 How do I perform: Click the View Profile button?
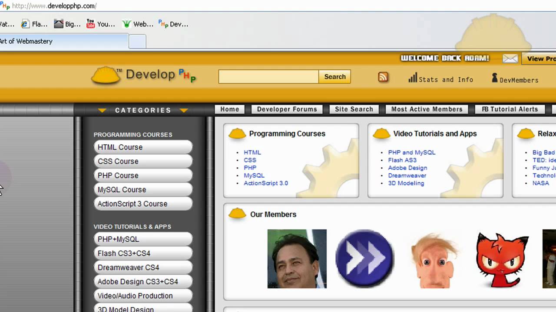(x=539, y=58)
